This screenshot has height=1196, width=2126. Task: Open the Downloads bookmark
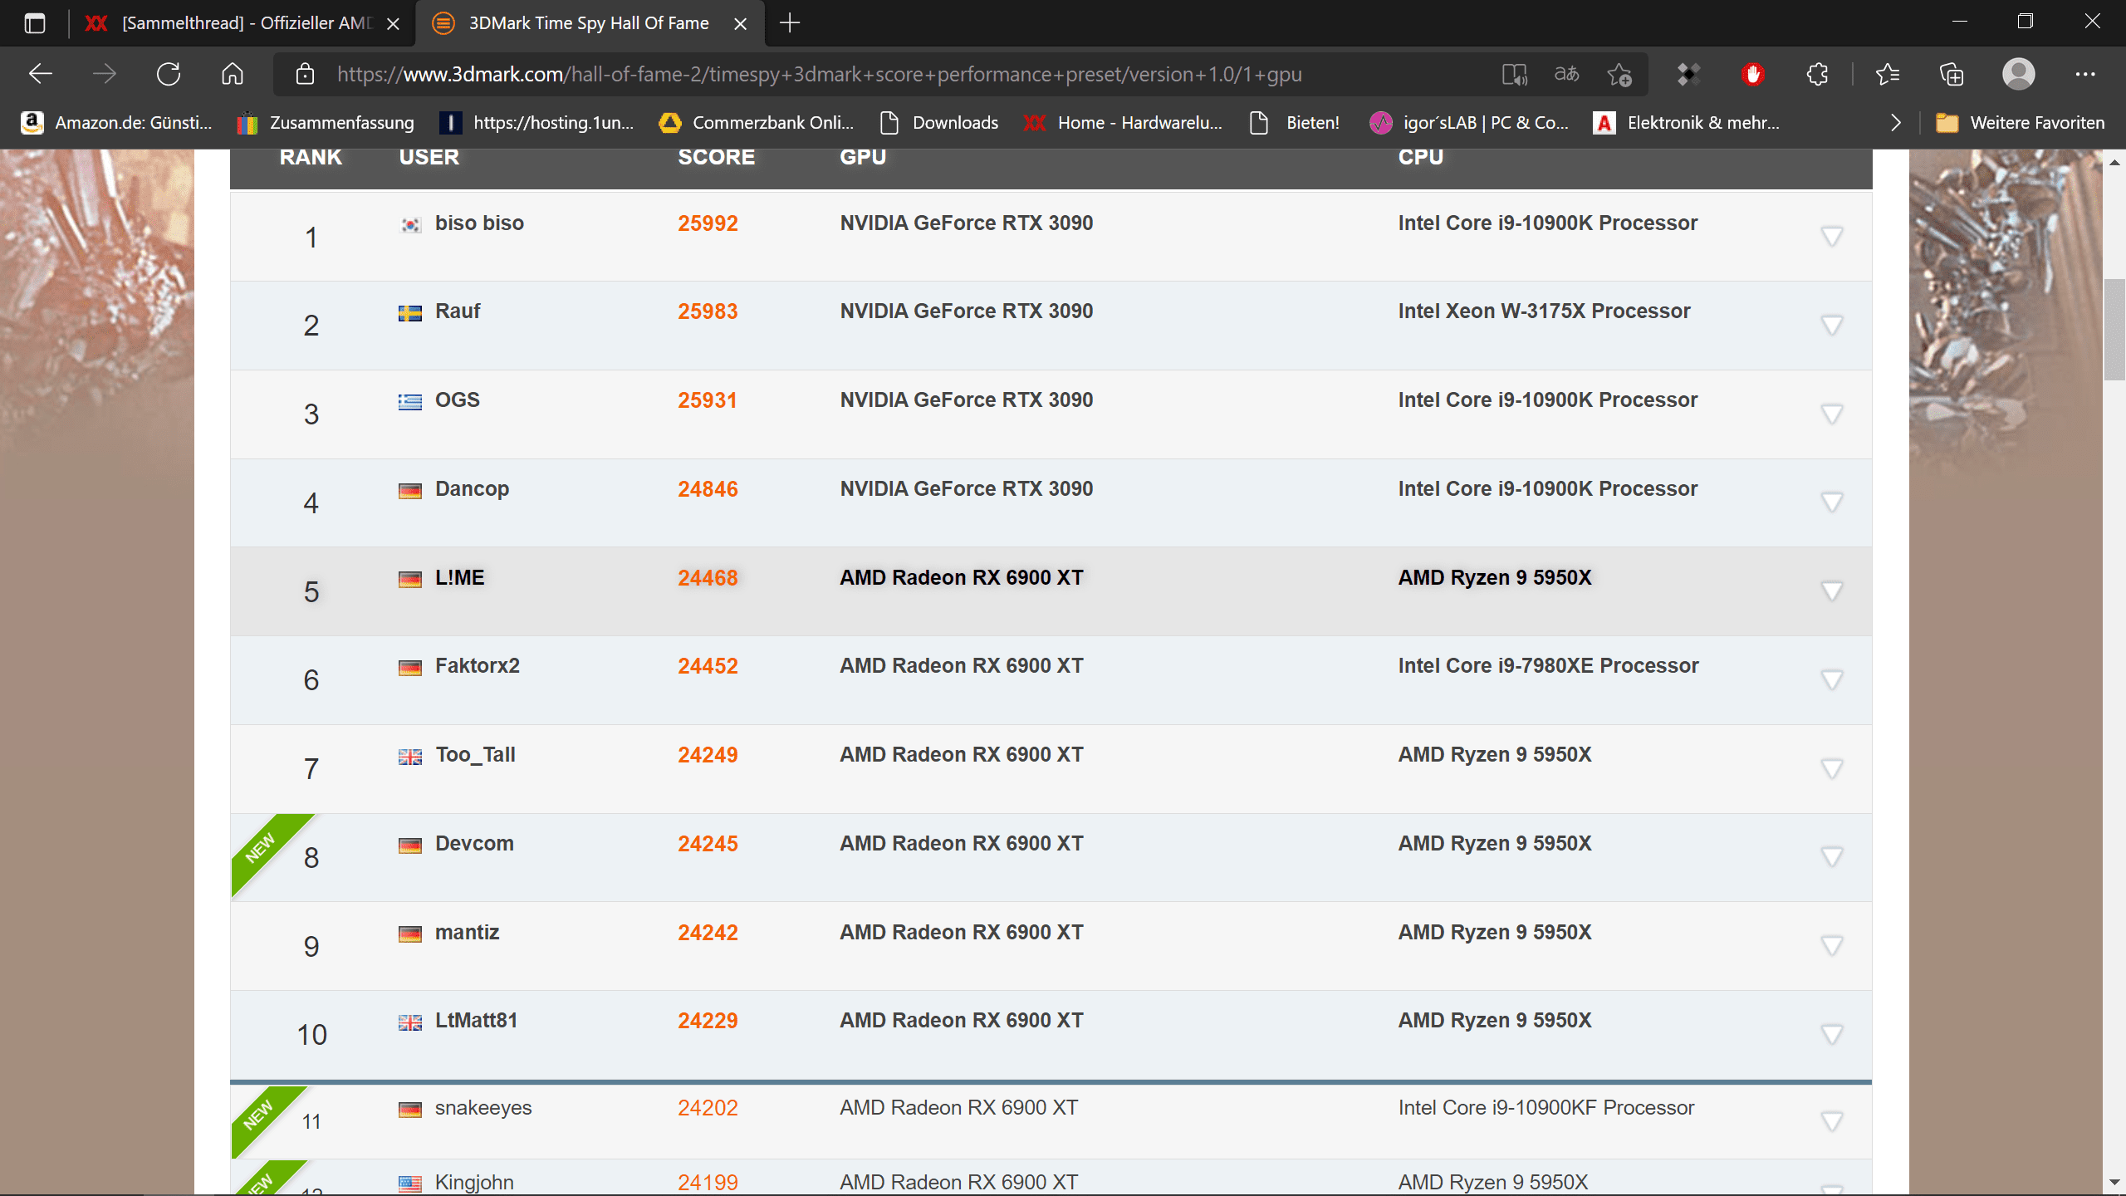pyautogui.click(x=939, y=123)
